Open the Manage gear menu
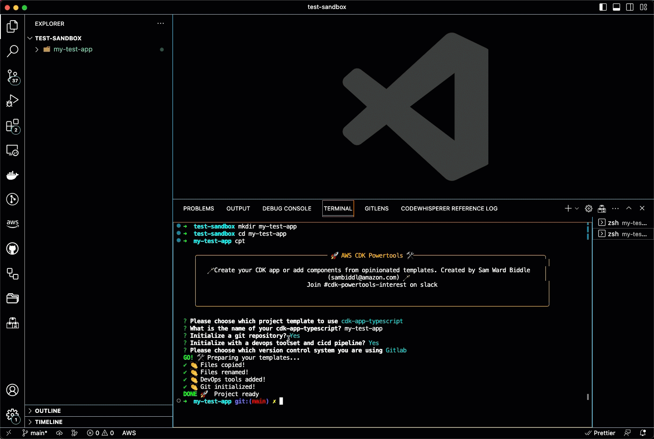654x439 pixels. pos(12,415)
